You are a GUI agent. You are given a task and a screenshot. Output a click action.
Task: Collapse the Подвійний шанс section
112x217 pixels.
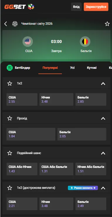[x=103, y=153]
